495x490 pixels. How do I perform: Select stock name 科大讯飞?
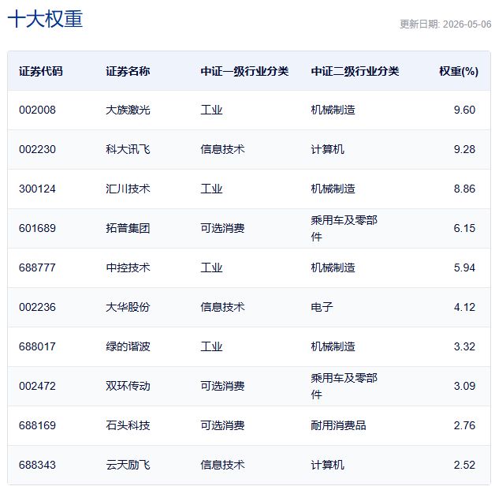tap(128, 149)
